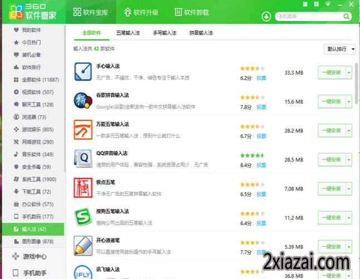This screenshot has height=279, width=360.
Task: Select 聊天工具 (128) category
Action: tap(33, 105)
